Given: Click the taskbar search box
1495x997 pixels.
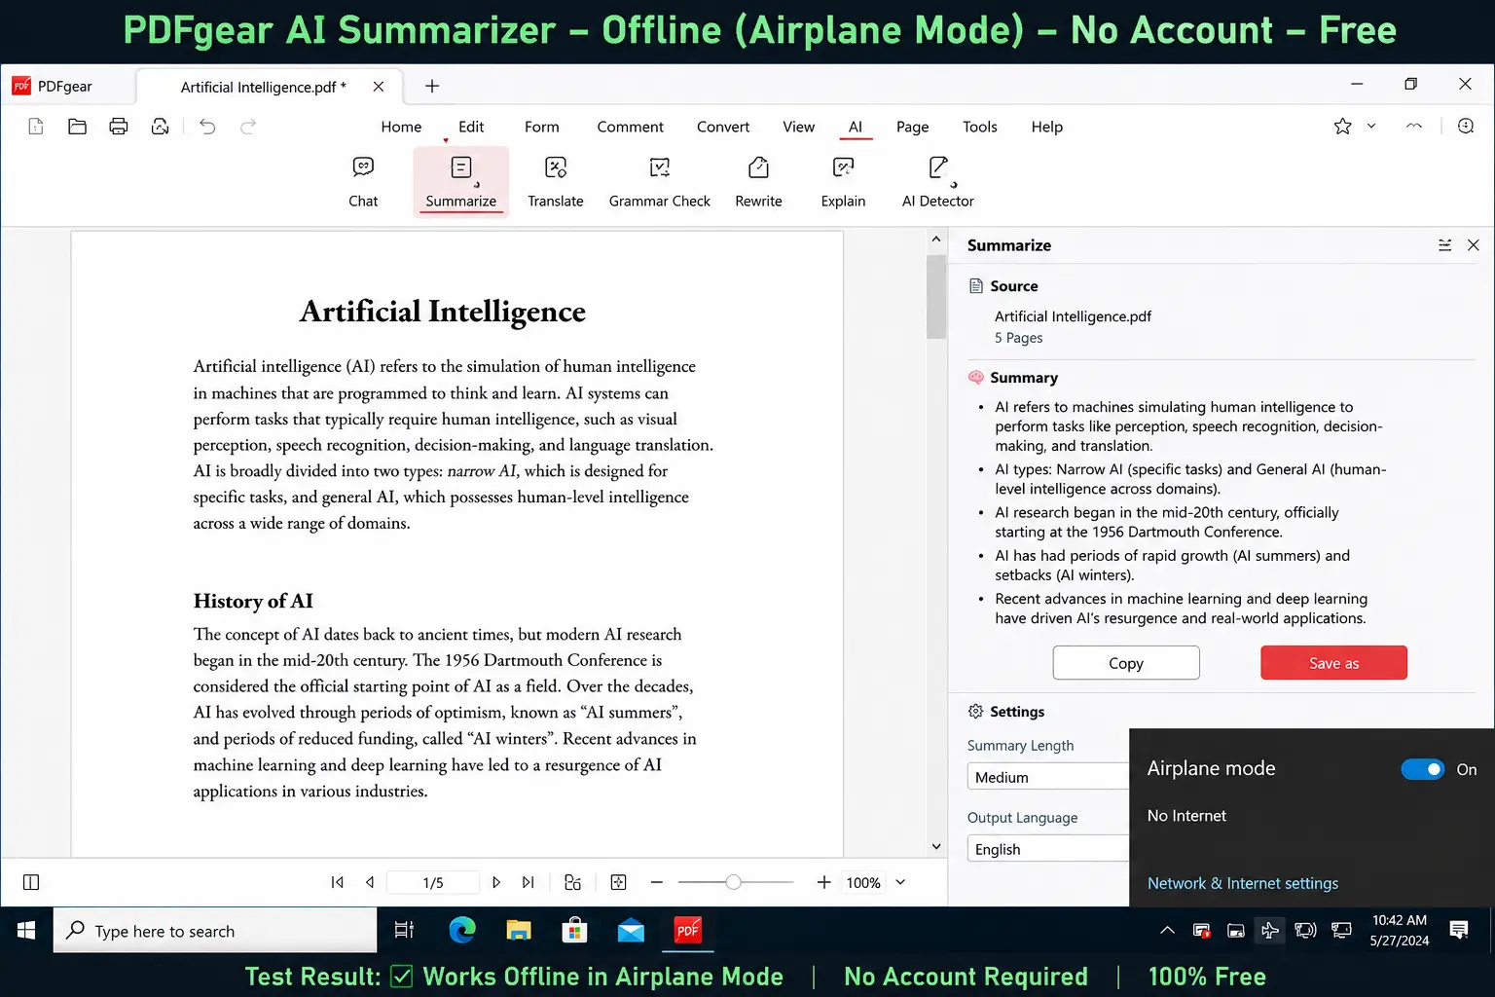Looking at the screenshot, I should click(x=215, y=931).
